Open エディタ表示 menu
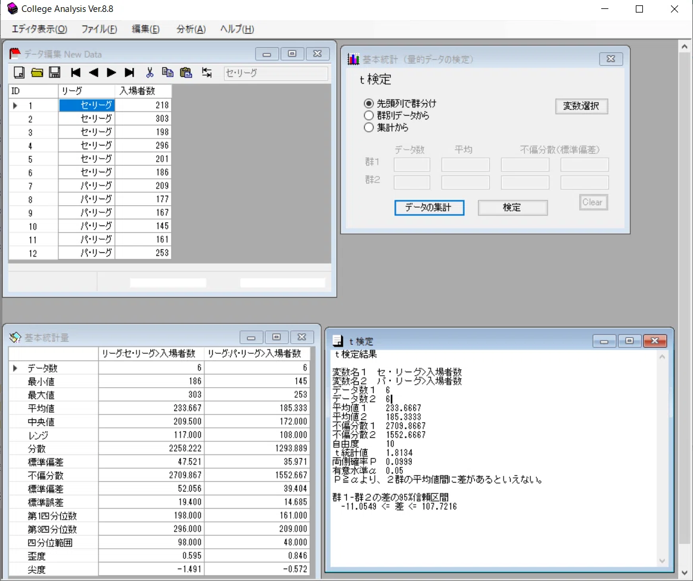 click(x=39, y=29)
